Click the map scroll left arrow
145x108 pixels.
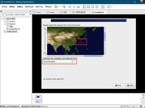coord(48,56)
